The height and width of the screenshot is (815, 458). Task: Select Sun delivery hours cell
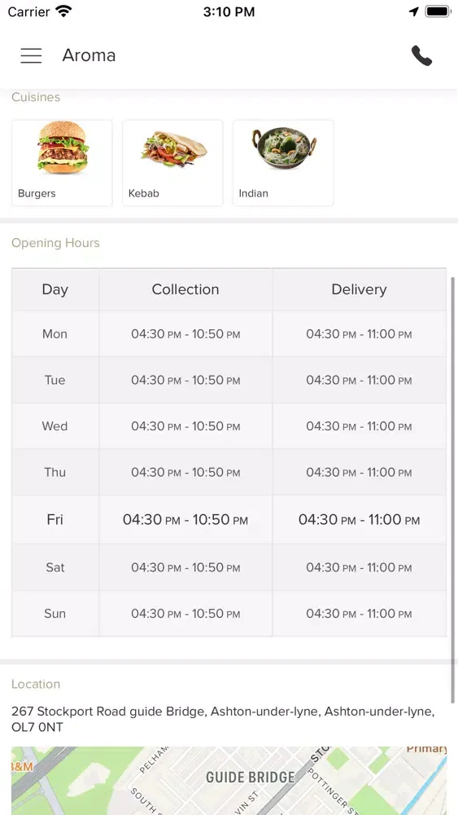click(359, 614)
